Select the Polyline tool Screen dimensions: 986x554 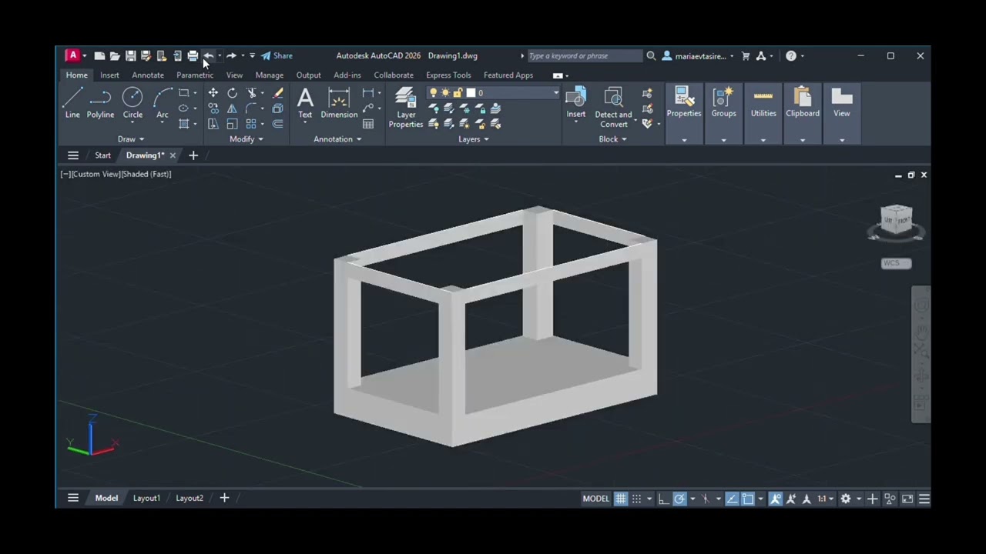pyautogui.click(x=100, y=102)
